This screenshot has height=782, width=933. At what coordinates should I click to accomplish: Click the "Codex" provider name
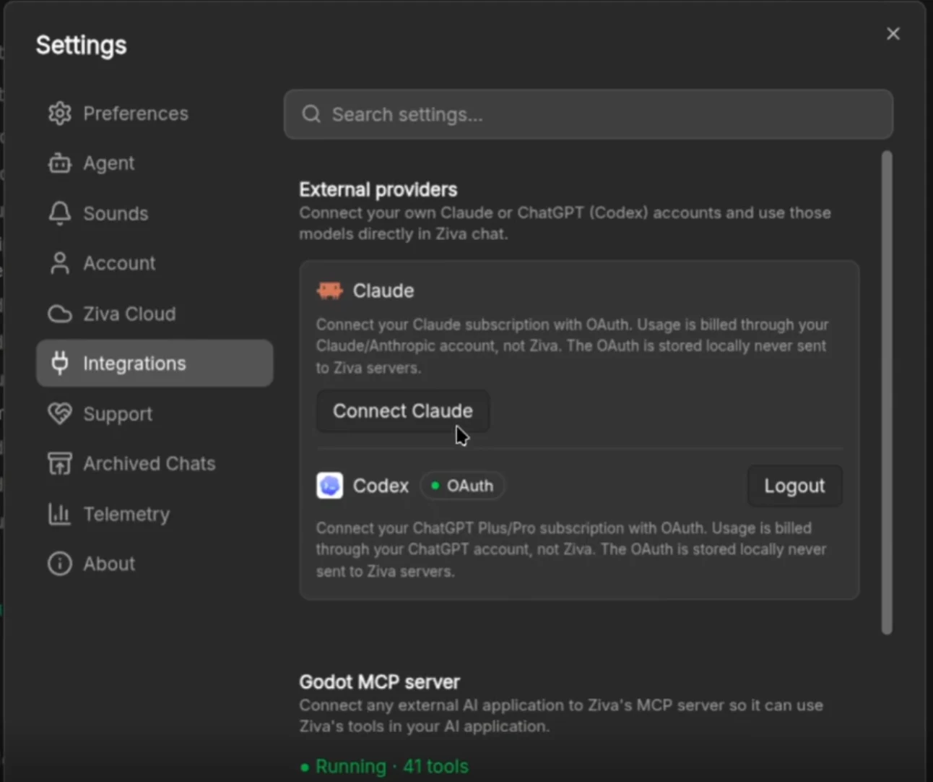tap(381, 486)
